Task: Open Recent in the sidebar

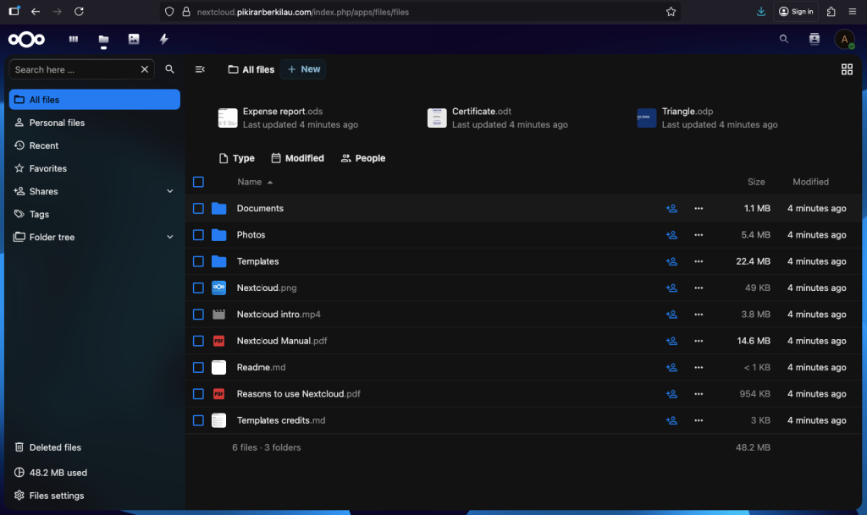Action: point(44,145)
